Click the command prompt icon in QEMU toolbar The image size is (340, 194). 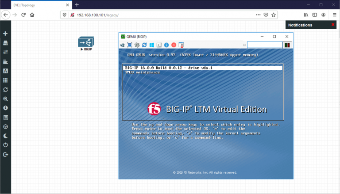tap(159, 45)
